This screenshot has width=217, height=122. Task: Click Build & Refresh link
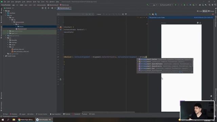[x=203, y=18]
